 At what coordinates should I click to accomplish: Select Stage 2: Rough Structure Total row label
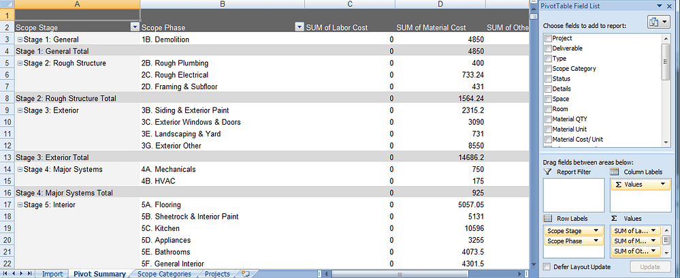pos(66,98)
